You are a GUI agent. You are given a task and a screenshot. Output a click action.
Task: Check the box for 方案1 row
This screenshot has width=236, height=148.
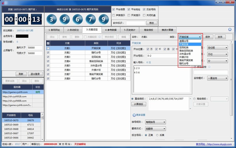coord(48,48)
